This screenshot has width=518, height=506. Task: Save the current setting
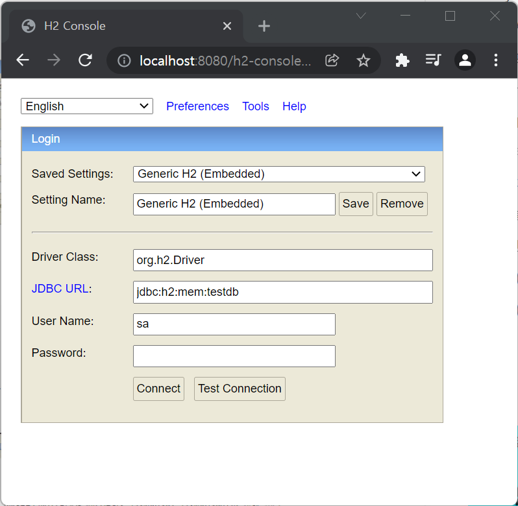pos(356,204)
